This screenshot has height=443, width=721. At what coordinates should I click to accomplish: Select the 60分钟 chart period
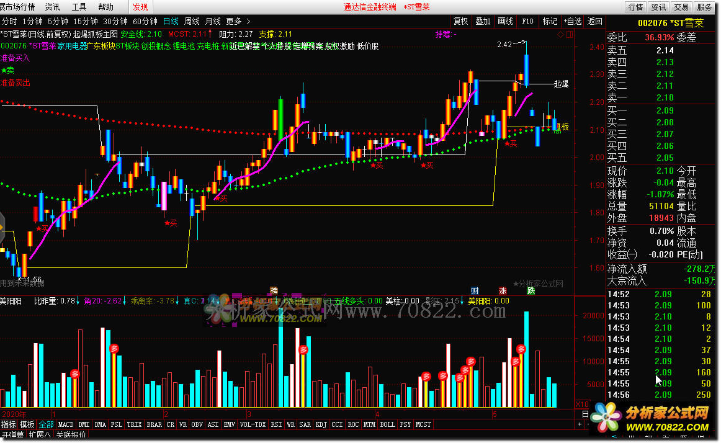[x=145, y=21]
